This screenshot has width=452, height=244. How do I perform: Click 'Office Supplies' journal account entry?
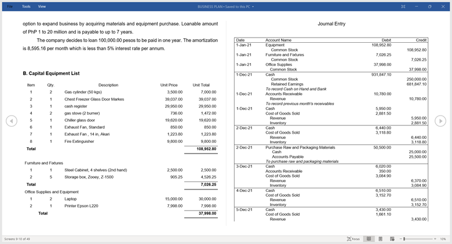pos(279,64)
